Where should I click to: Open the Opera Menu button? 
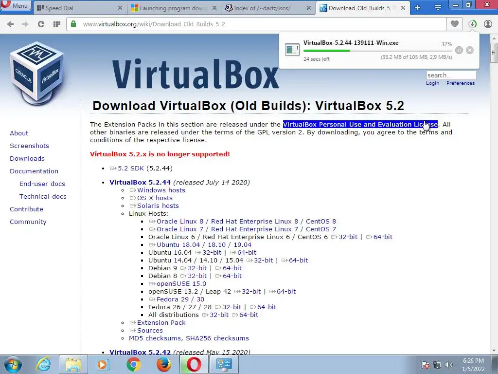coord(16,5)
